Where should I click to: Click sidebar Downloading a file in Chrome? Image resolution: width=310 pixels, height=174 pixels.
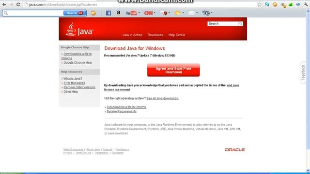tap(77, 56)
